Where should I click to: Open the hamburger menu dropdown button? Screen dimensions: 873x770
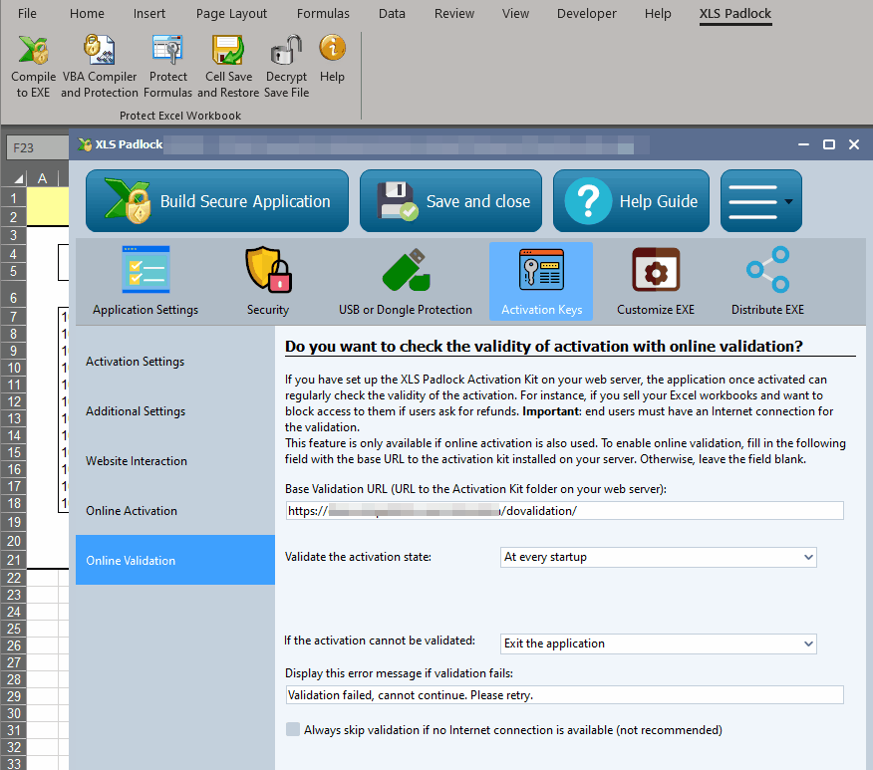point(760,201)
